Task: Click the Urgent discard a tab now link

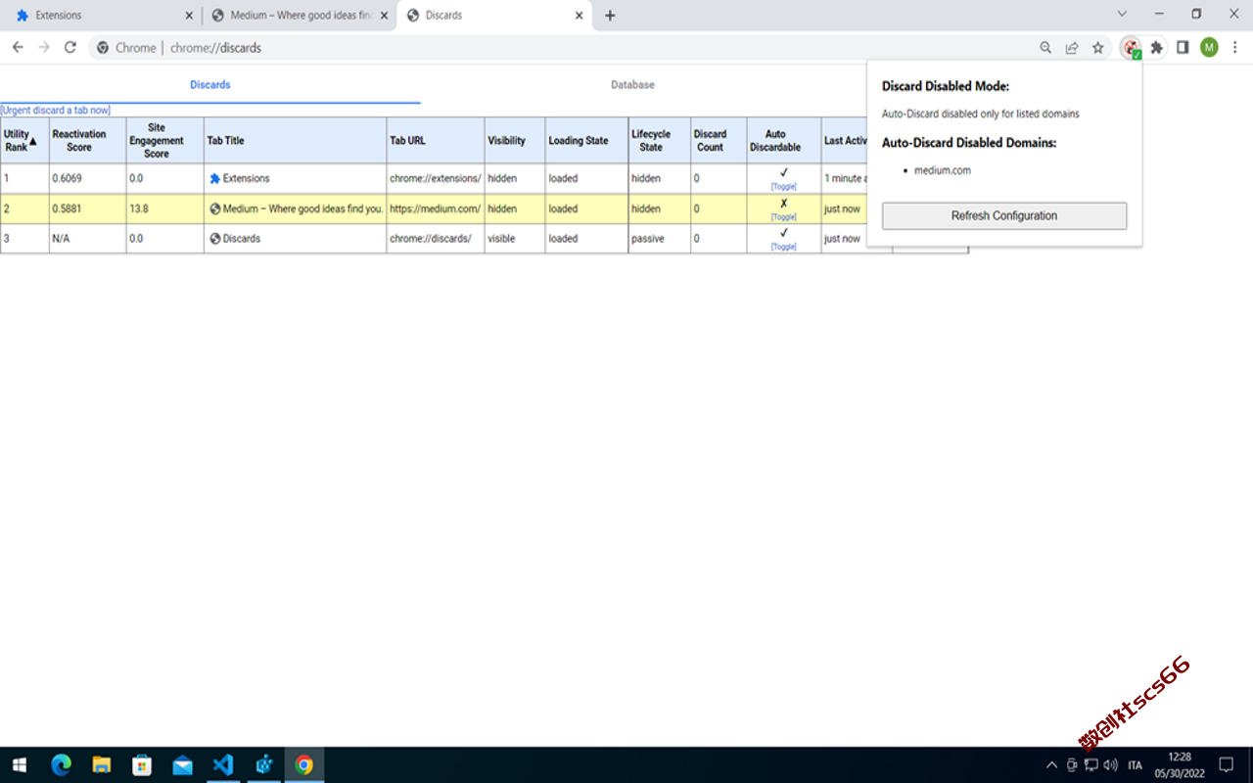Action: pyautogui.click(x=56, y=111)
